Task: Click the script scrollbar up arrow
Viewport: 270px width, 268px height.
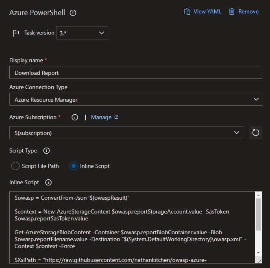Action: pos(258,195)
